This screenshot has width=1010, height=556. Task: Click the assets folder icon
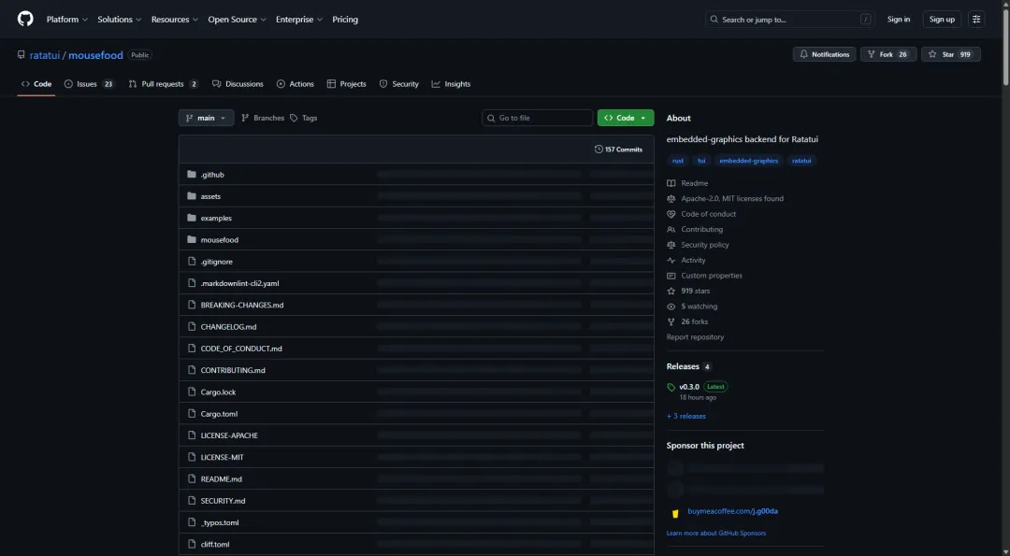point(192,196)
